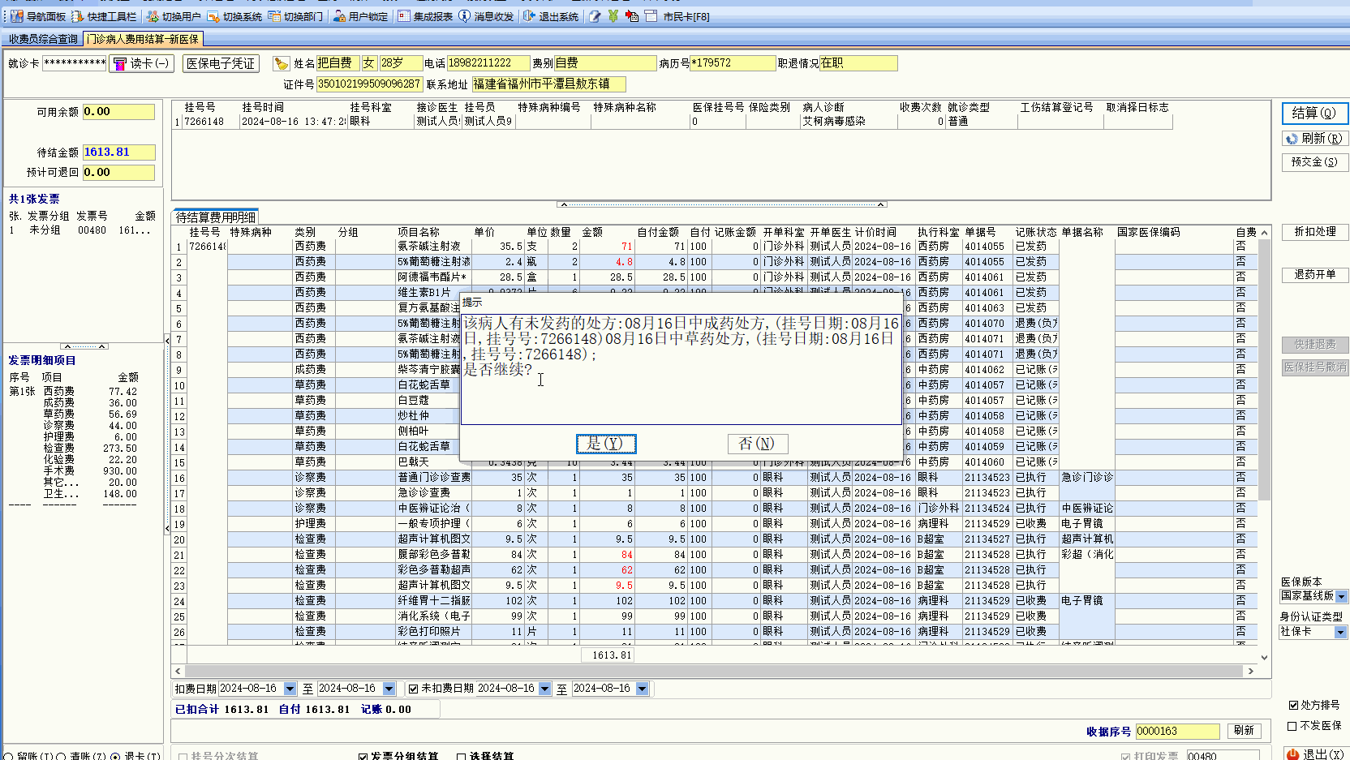The image size is (1350, 760).
Task: Toggle the 发票分组结算 checkbox
Action: click(x=363, y=756)
